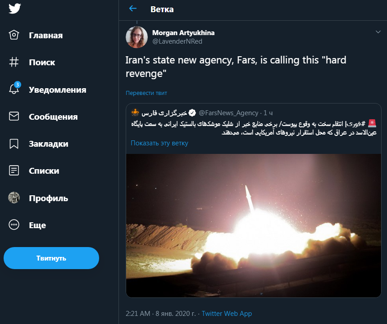This screenshot has height=324, width=387.
Task: Select the Профиль menu item
Action: [x=48, y=198]
